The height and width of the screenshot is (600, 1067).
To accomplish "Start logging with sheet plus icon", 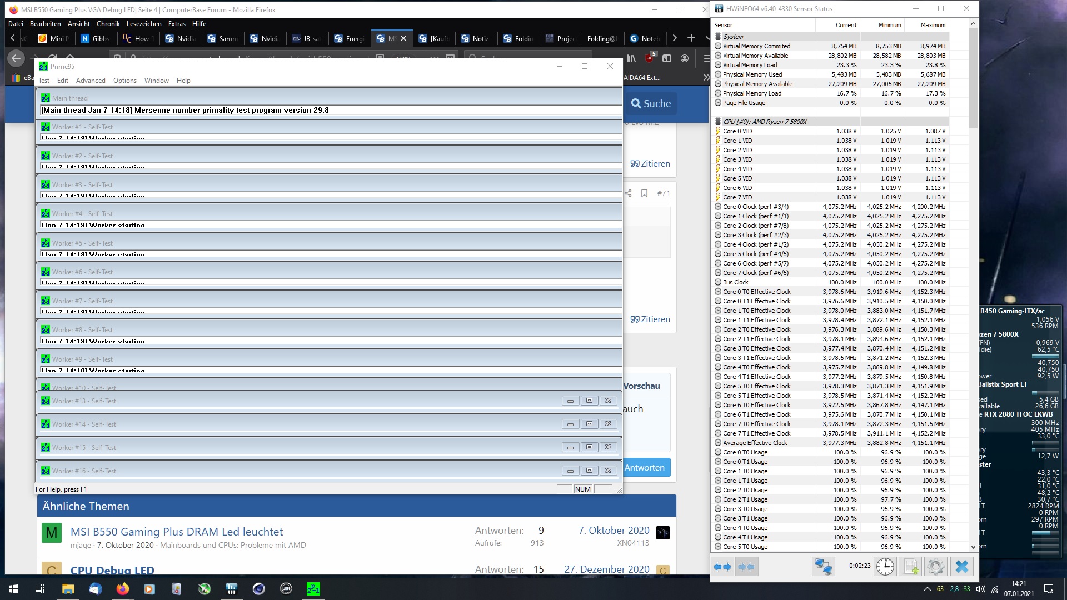I will (x=911, y=567).
